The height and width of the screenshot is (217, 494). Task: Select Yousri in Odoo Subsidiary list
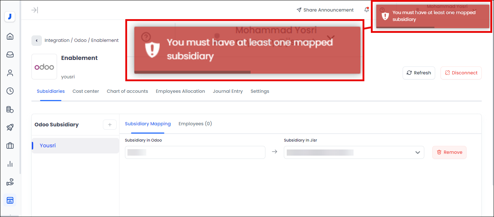click(48, 146)
